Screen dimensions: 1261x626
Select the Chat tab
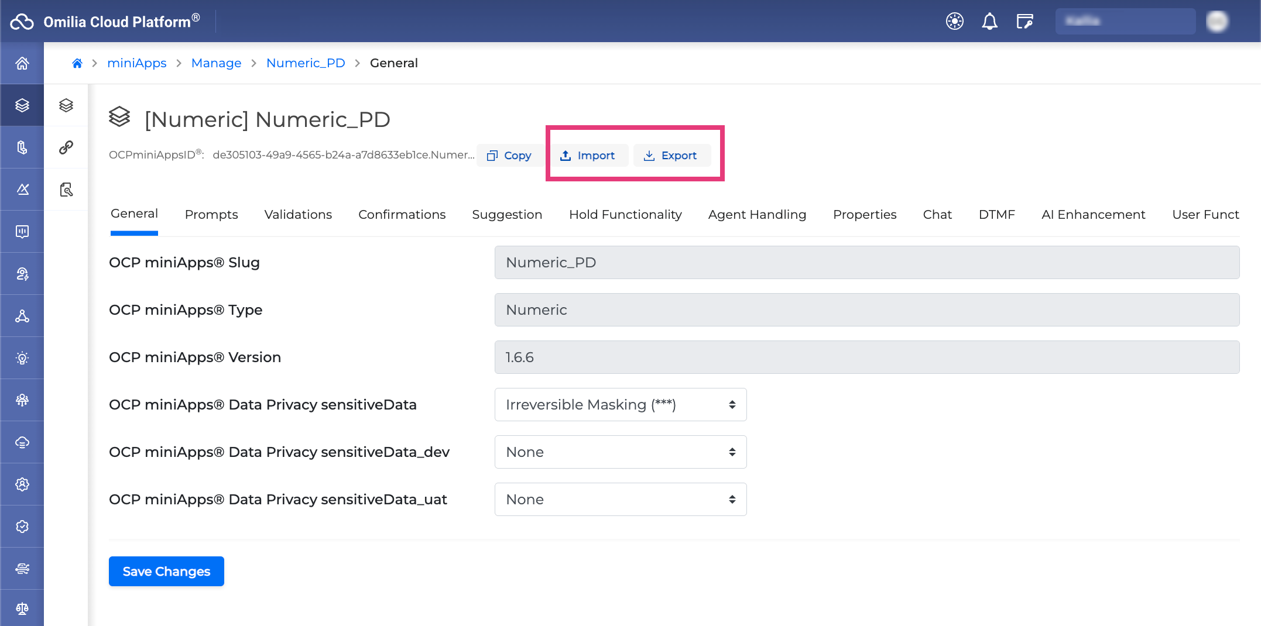tap(937, 215)
